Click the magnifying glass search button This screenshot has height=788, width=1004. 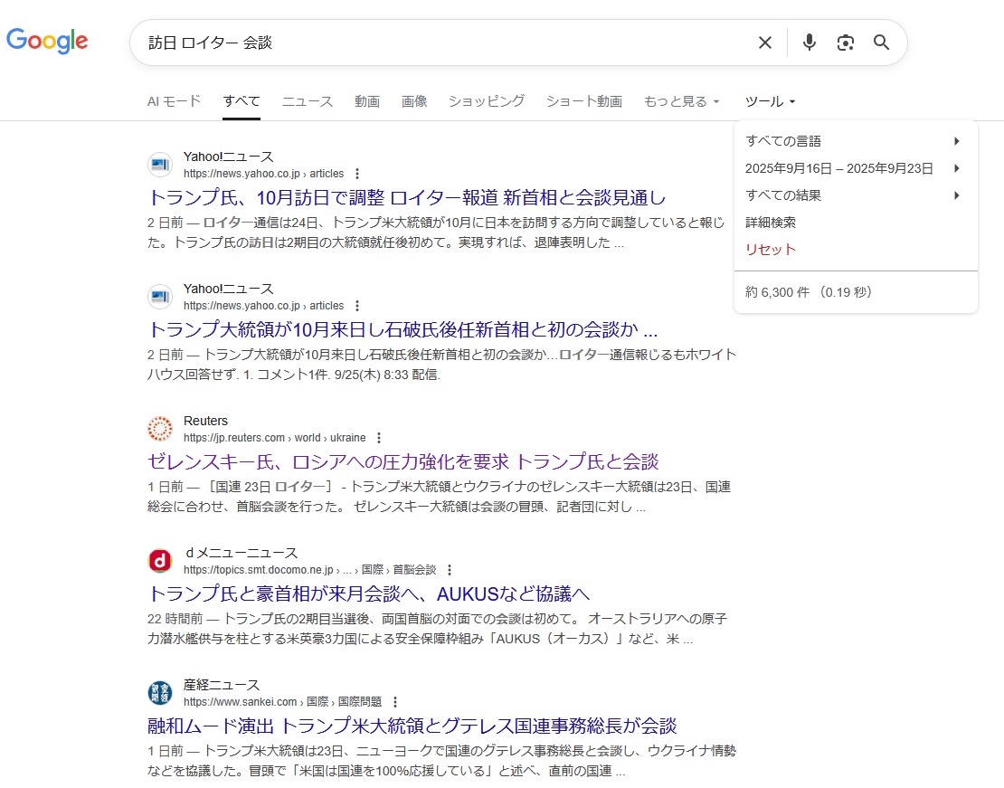coord(882,43)
